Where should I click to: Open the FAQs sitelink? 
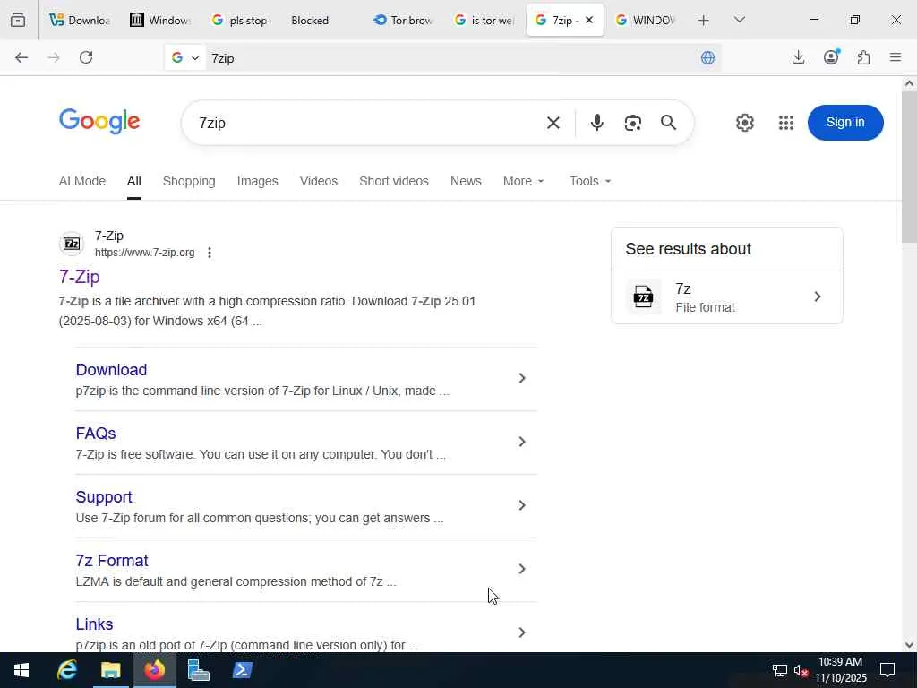click(x=95, y=434)
